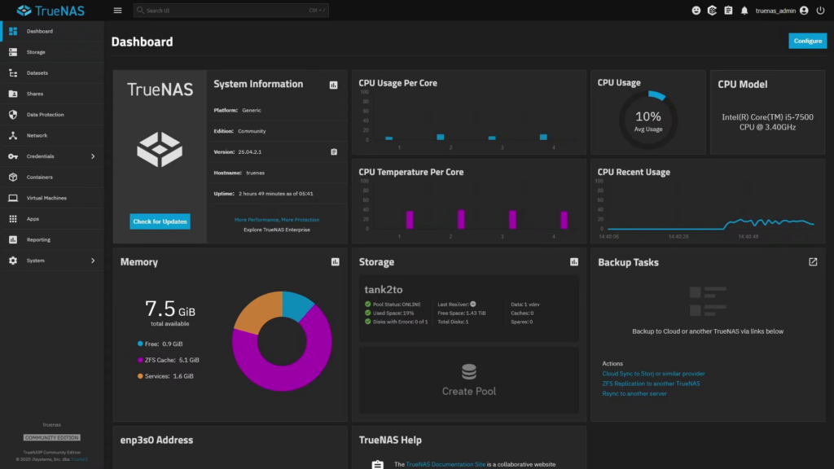The width and height of the screenshot is (834, 469).
Task: Click the TrueCommand status icon
Action: click(x=712, y=11)
